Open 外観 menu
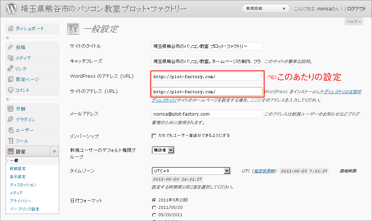372x221 pixels. [x=21, y=109]
